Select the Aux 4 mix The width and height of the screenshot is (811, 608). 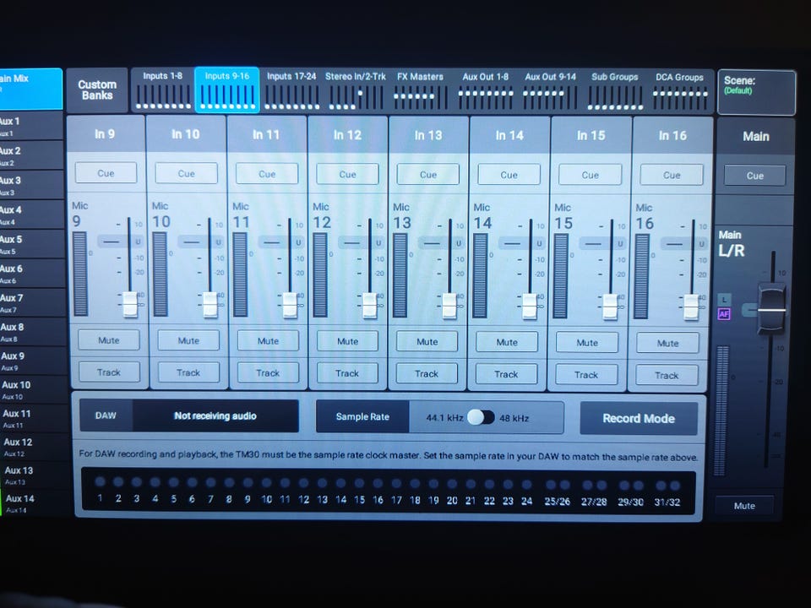point(31,214)
